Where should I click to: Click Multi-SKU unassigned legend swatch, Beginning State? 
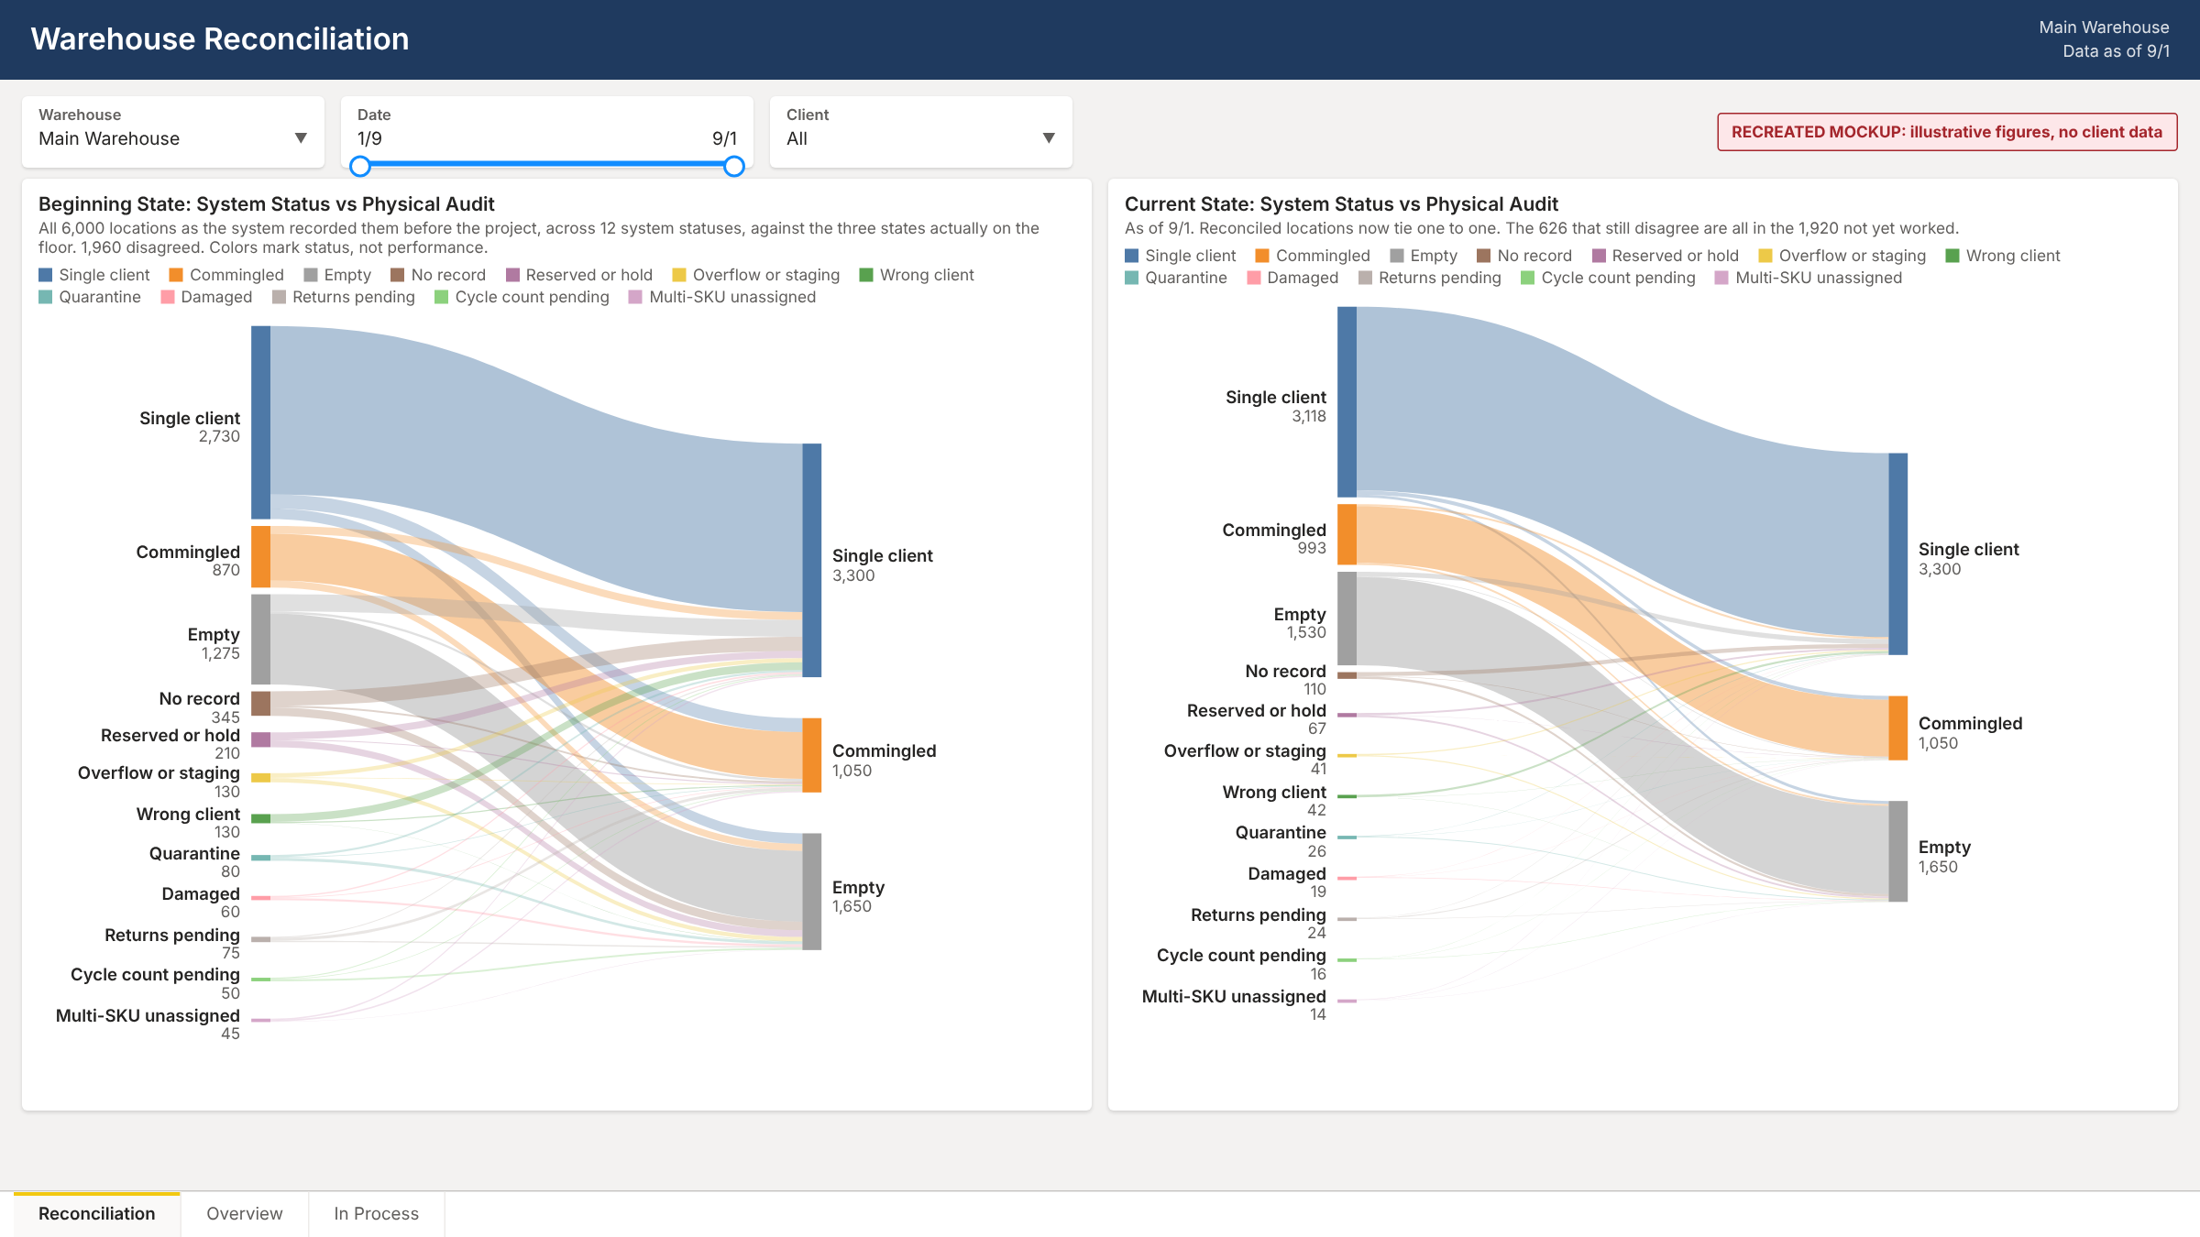pos(635,297)
